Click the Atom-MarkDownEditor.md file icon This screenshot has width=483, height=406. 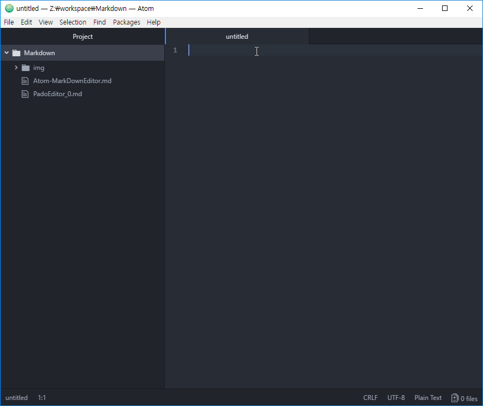pyautogui.click(x=25, y=81)
